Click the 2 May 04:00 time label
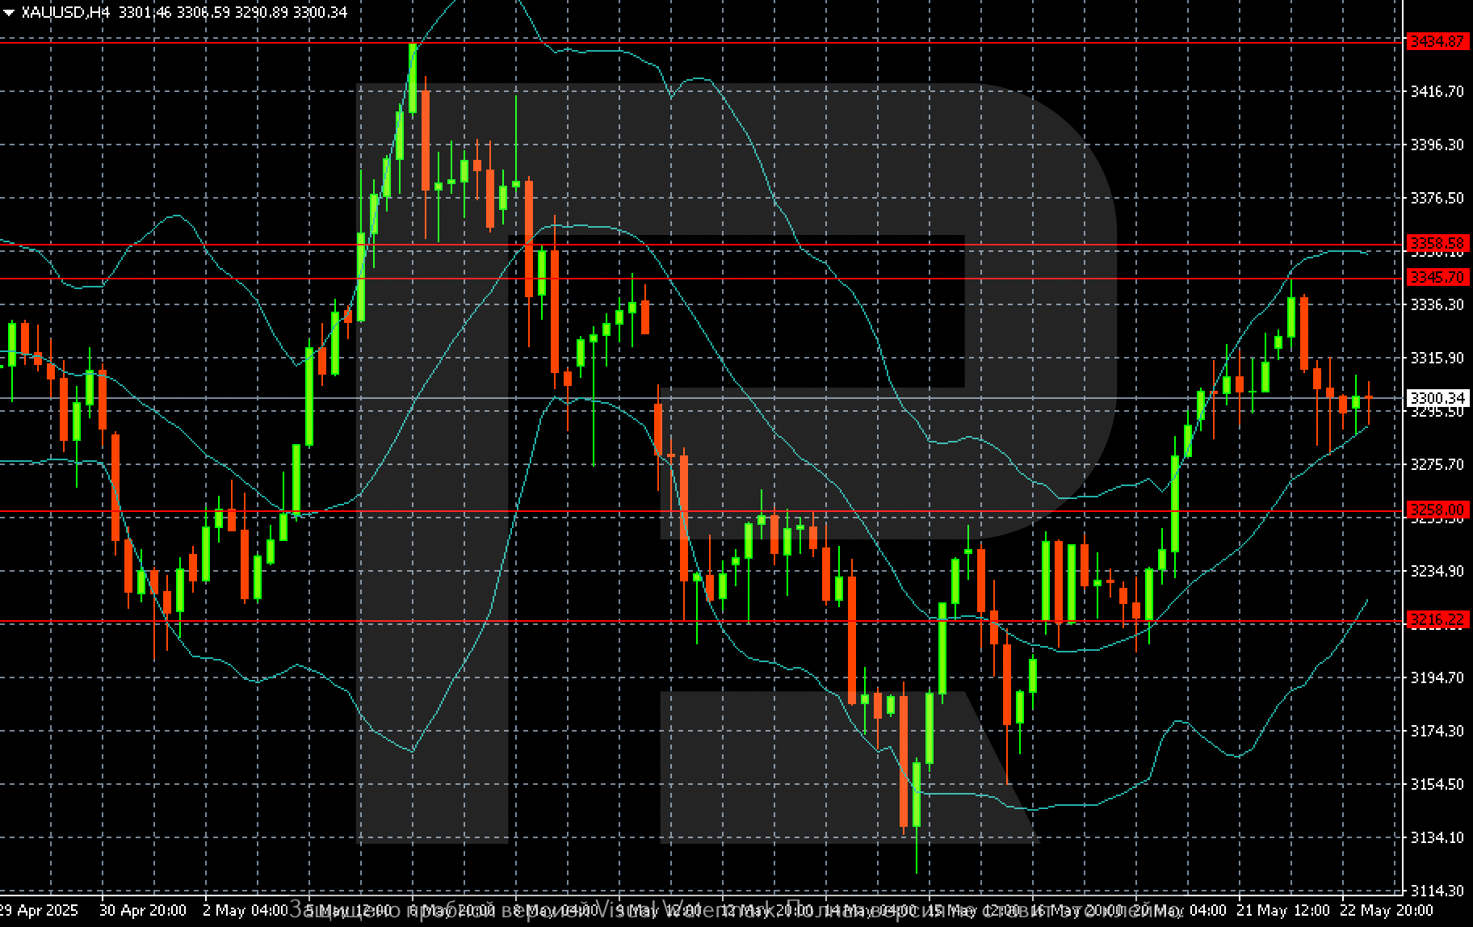This screenshot has height=927, width=1473. [245, 910]
